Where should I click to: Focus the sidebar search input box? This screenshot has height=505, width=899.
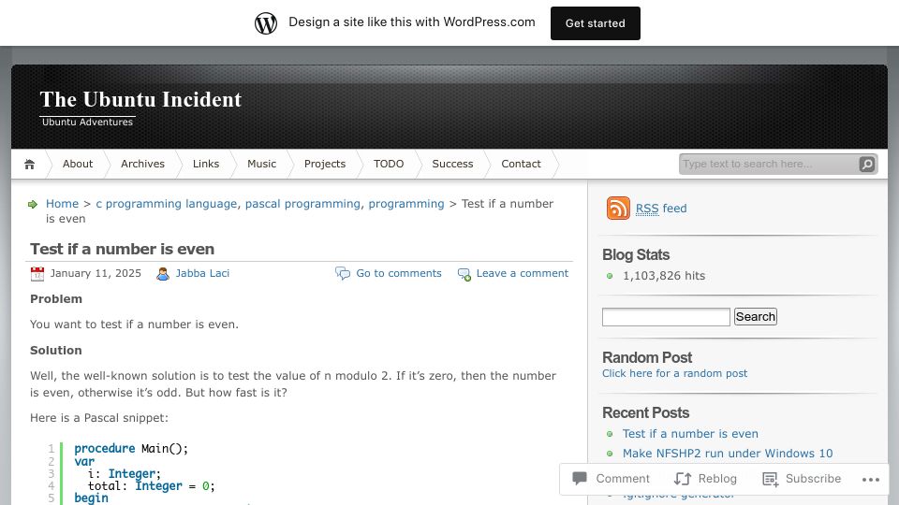tap(666, 317)
